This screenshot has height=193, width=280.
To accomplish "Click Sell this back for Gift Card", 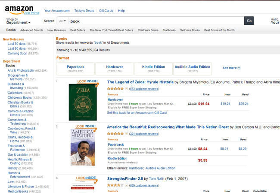I will [137, 113].
